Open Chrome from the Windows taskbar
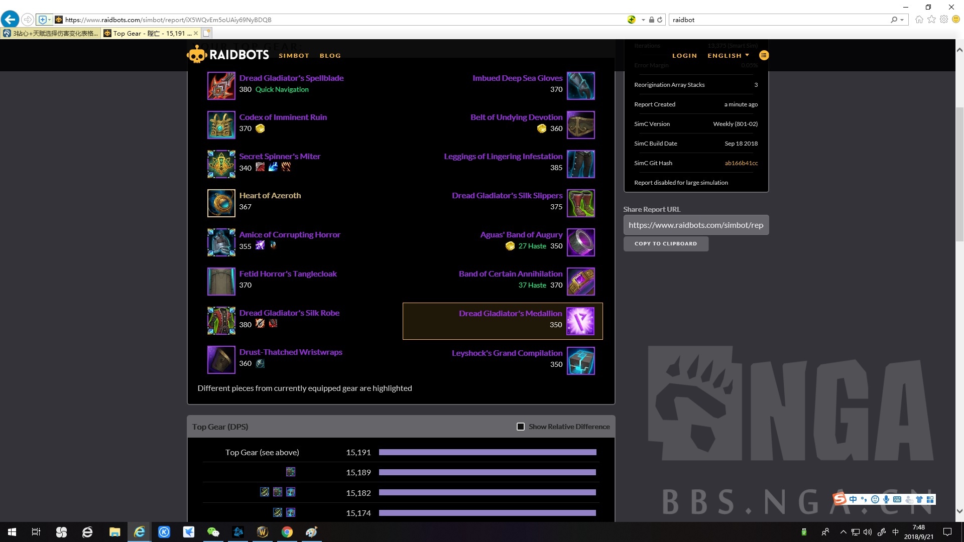 click(x=287, y=532)
